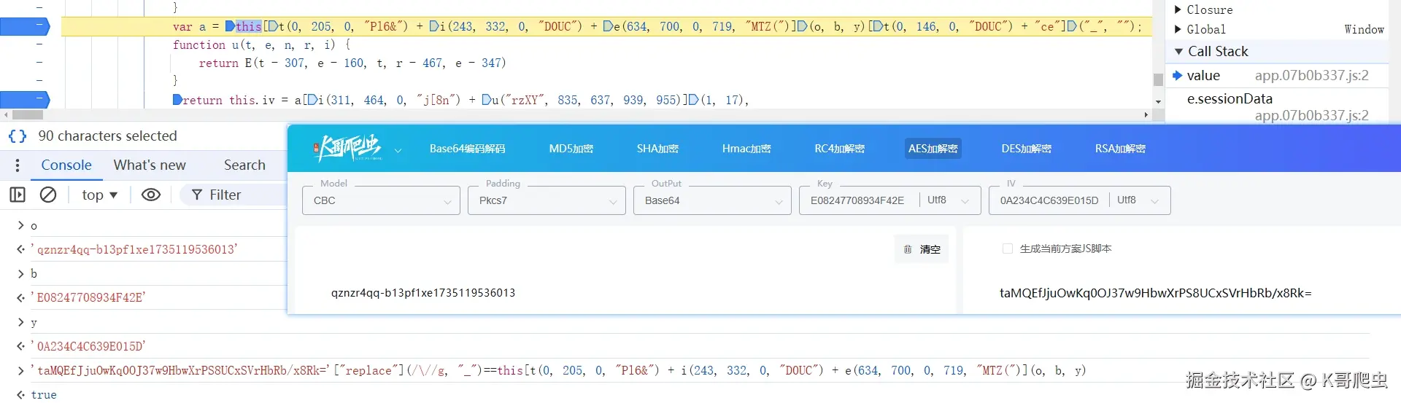Select the RSA加解密 tab

[x=1120, y=149]
